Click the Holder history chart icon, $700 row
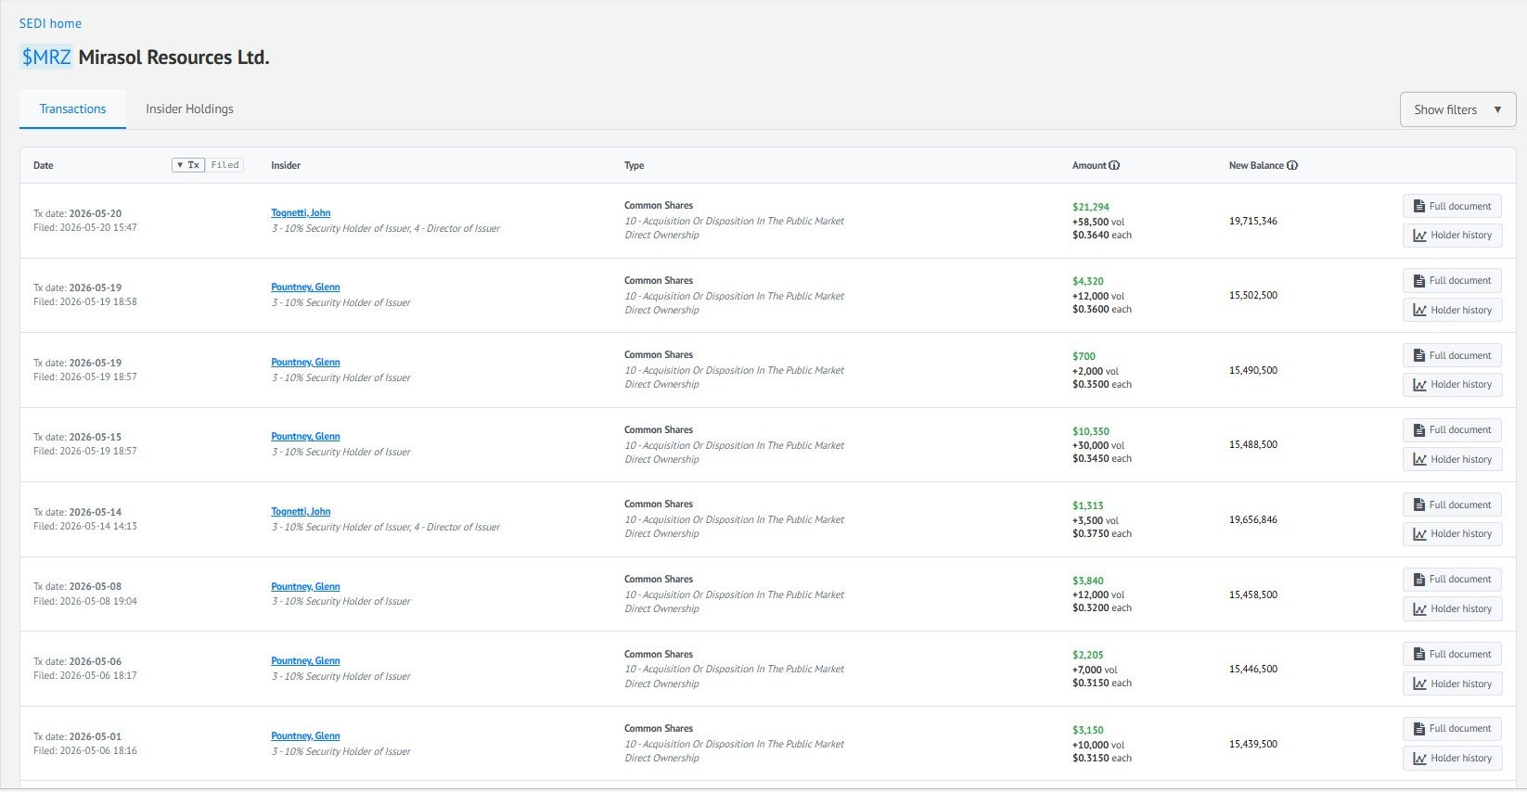Screen dimensions: 1527x792 [1419, 385]
